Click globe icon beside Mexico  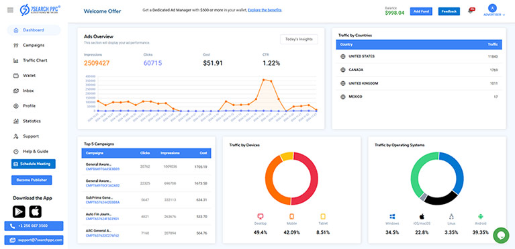coord(343,97)
